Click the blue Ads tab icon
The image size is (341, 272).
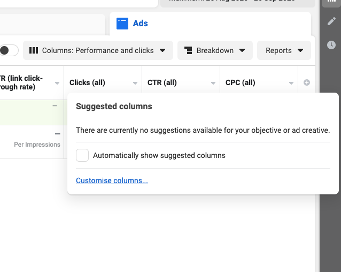pos(122,24)
